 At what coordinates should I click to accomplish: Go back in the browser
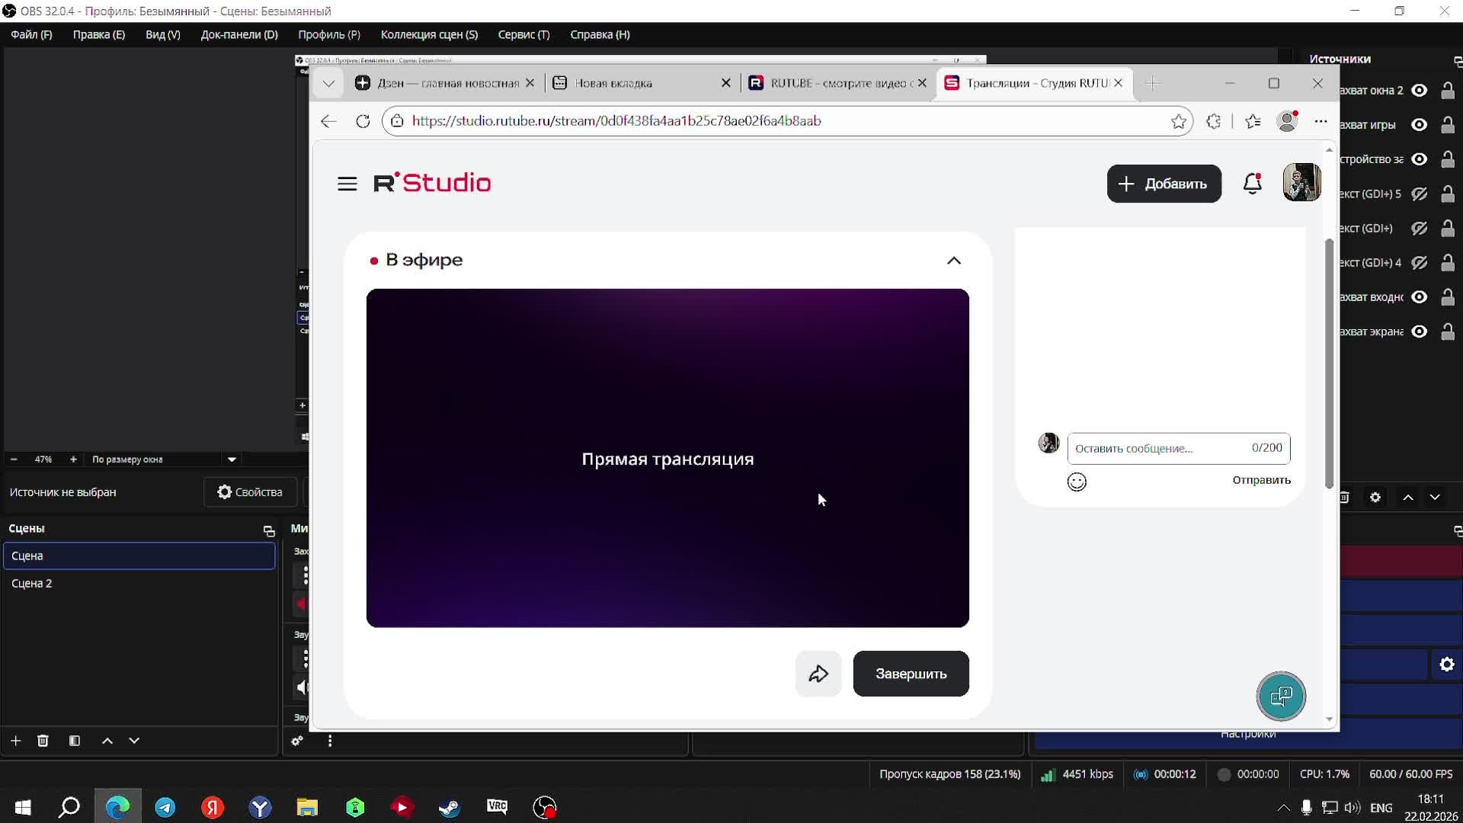pyautogui.click(x=328, y=121)
